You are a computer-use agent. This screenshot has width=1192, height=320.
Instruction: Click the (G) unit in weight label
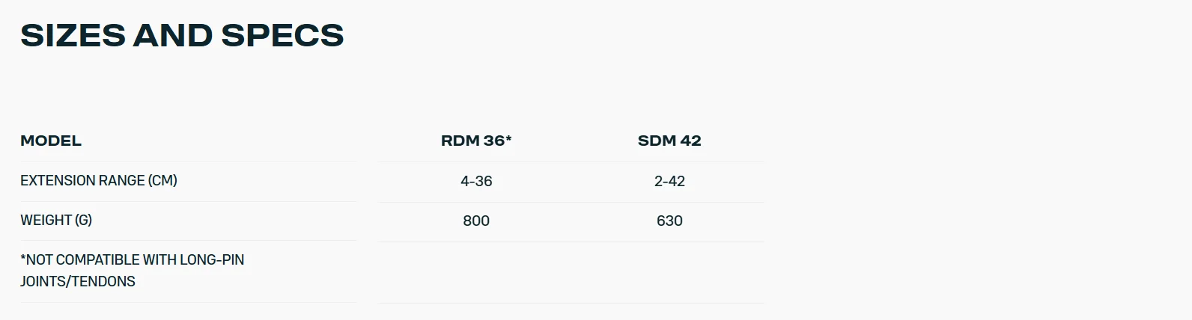(x=83, y=220)
